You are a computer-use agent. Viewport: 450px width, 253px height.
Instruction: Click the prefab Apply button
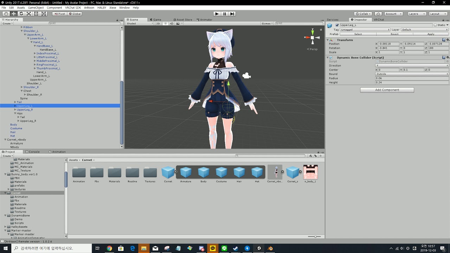click(x=431, y=34)
